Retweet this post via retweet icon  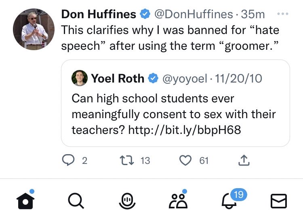[x=129, y=161]
